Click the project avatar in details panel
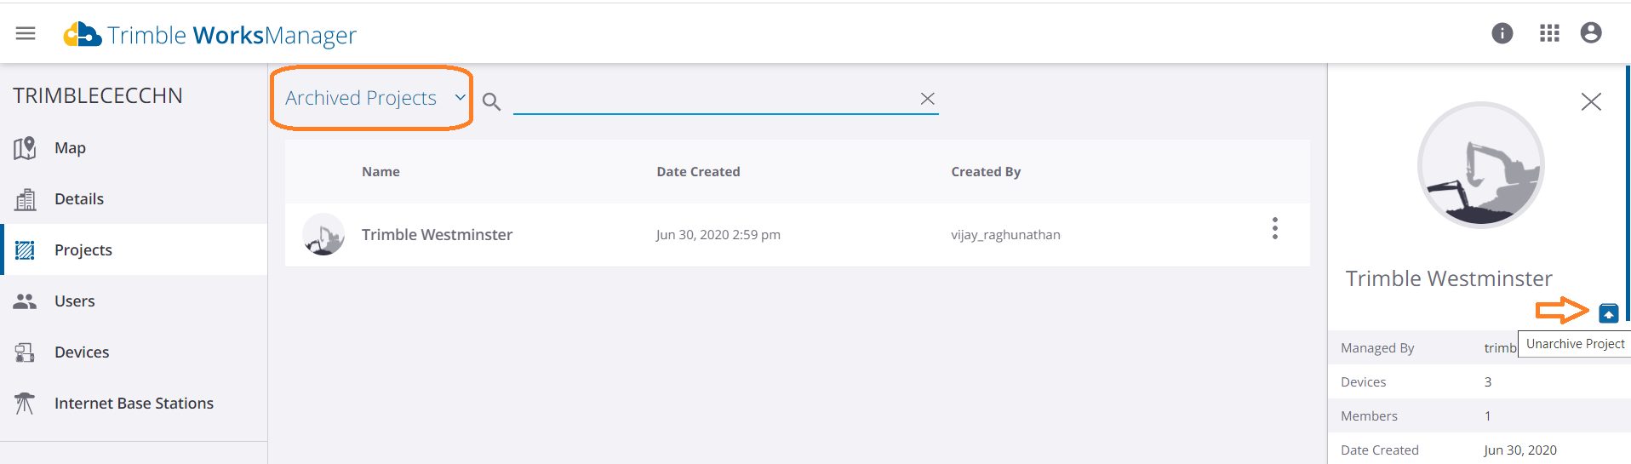Viewport: 1631px width, 464px height. tap(1480, 165)
